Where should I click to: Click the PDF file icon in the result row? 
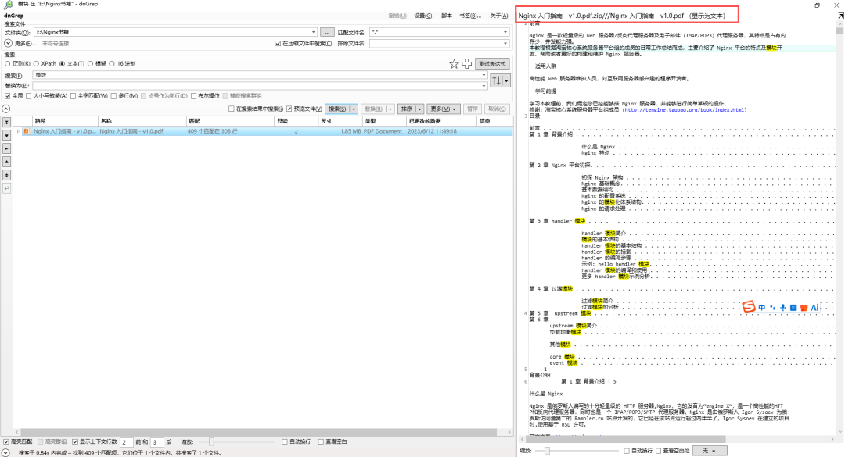pyautogui.click(x=26, y=131)
